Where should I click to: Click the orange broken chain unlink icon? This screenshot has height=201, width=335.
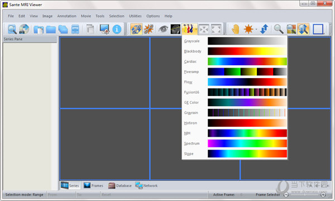[149, 29]
